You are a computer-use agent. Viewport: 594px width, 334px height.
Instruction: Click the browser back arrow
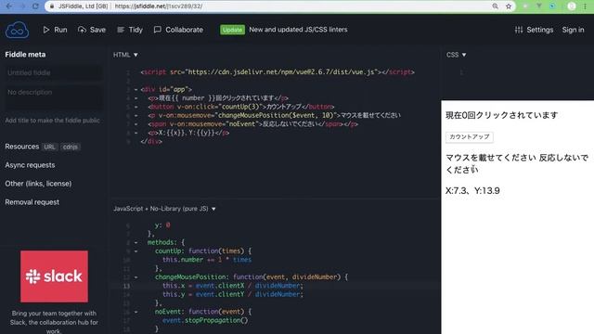pyautogui.click(x=9, y=6)
